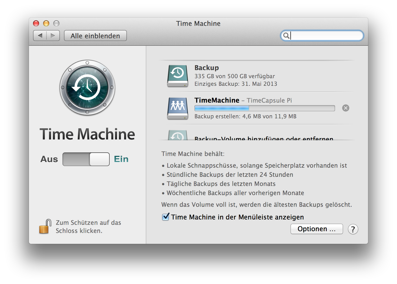The height and width of the screenshot is (284, 397).
Task: Click Zum Schützen auf das Schloss klicken text
Action: [x=88, y=227]
